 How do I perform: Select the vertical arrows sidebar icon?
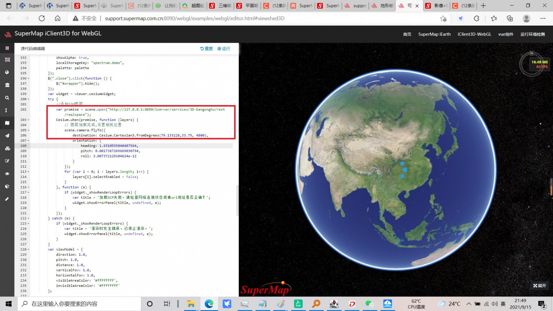point(6,110)
